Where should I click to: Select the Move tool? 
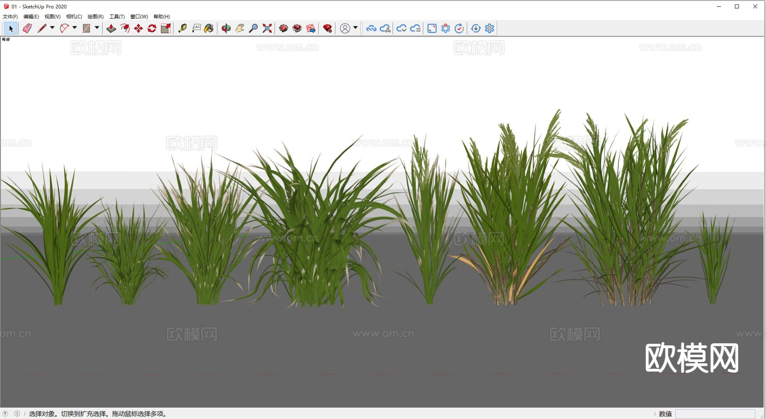point(138,29)
